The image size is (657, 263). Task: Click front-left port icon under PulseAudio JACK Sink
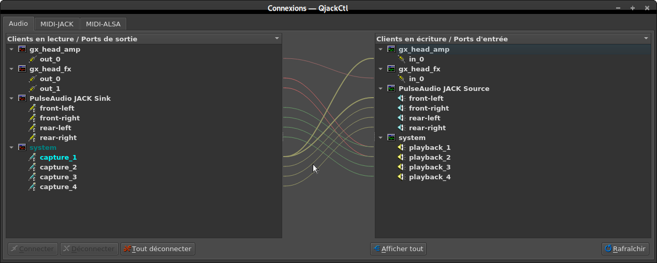33,109
